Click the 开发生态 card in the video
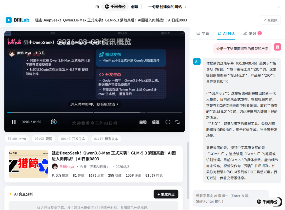The image size is (285, 210). click(x=131, y=84)
